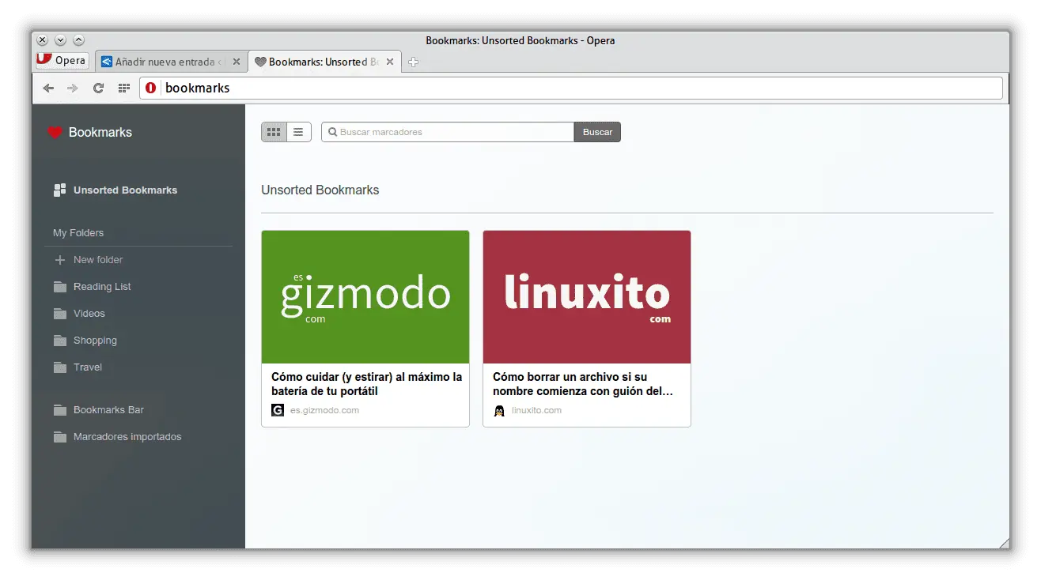The image size is (1041, 580).
Task: Open the Cómo cuidar la batería bookmark title
Action: point(366,384)
